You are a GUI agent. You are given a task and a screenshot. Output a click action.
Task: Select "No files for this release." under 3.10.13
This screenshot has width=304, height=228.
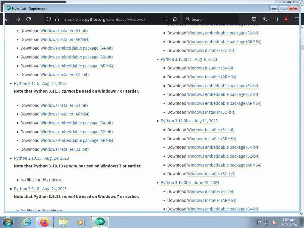tap(42, 180)
